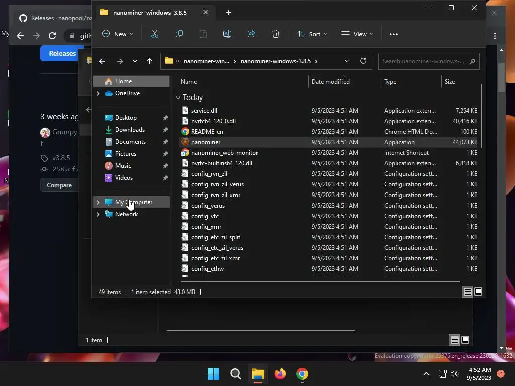515x386 pixels.
Task: Expand the address bar history dropdown
Action: 346,61
